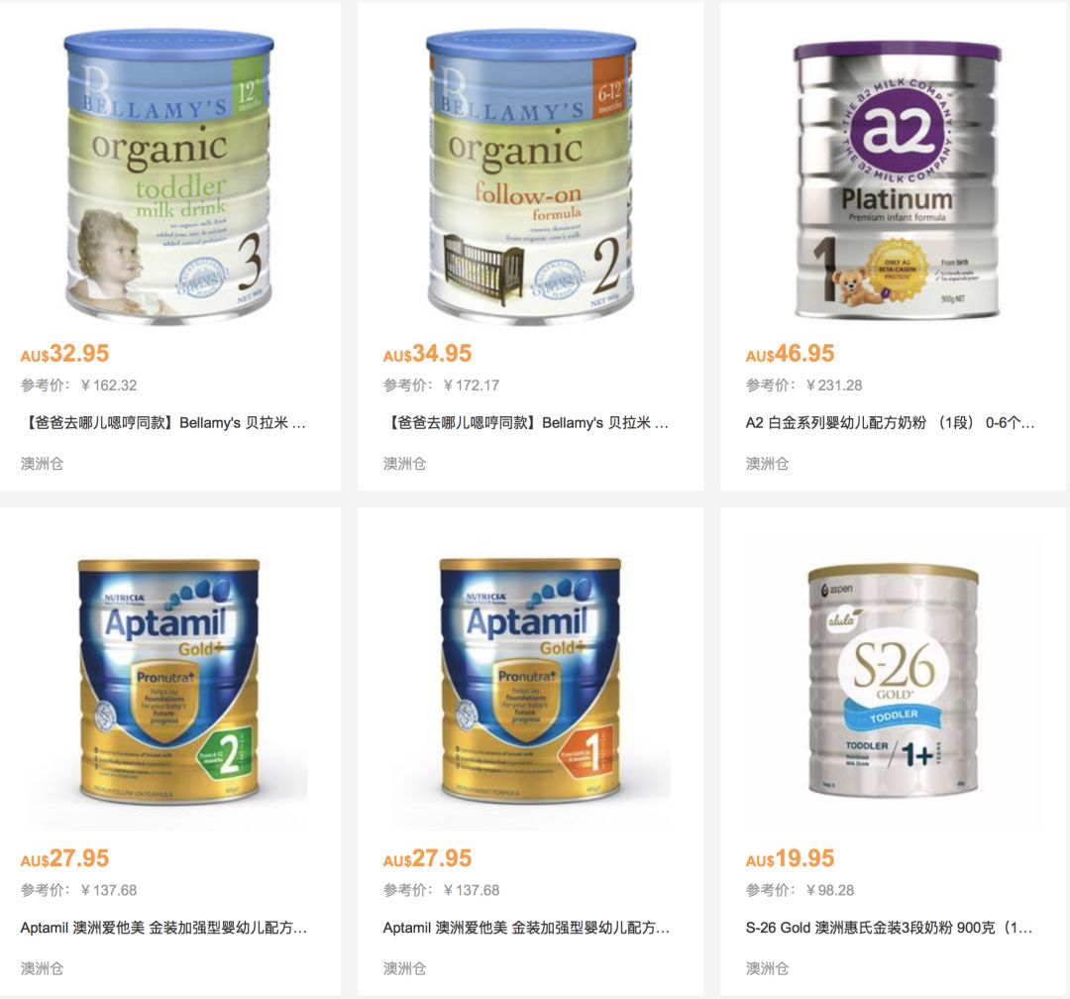This screenshot has width=1070, height=999.
Task: Open the Bellamy's follow-on formula image
Action: (531, 176)
